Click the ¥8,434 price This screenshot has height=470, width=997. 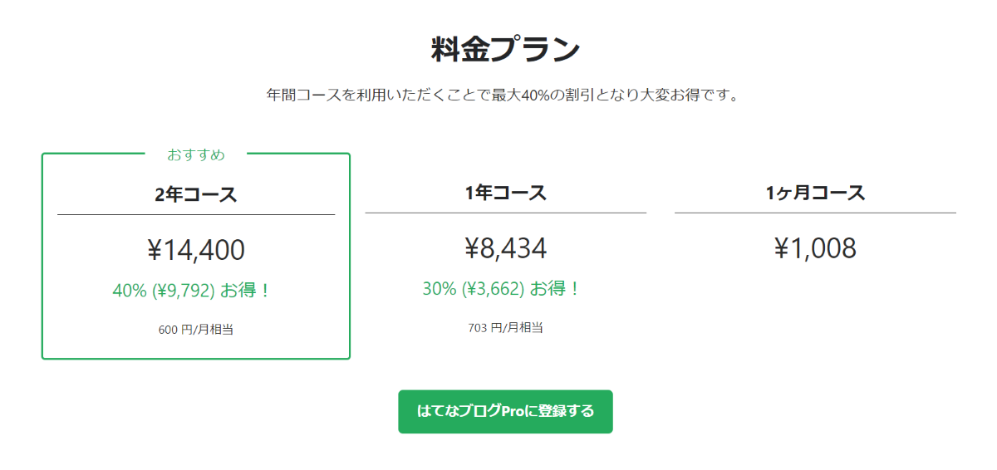coord(505,248)
